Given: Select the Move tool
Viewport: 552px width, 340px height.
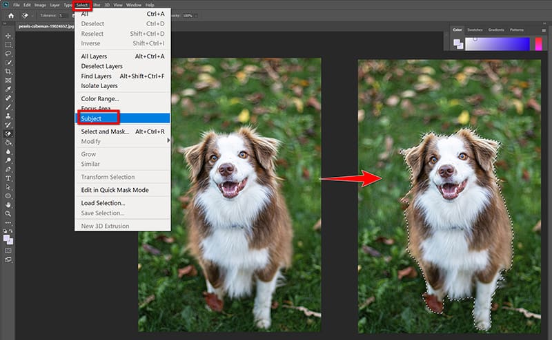Looking at the screenshot, I should point(8,35).
